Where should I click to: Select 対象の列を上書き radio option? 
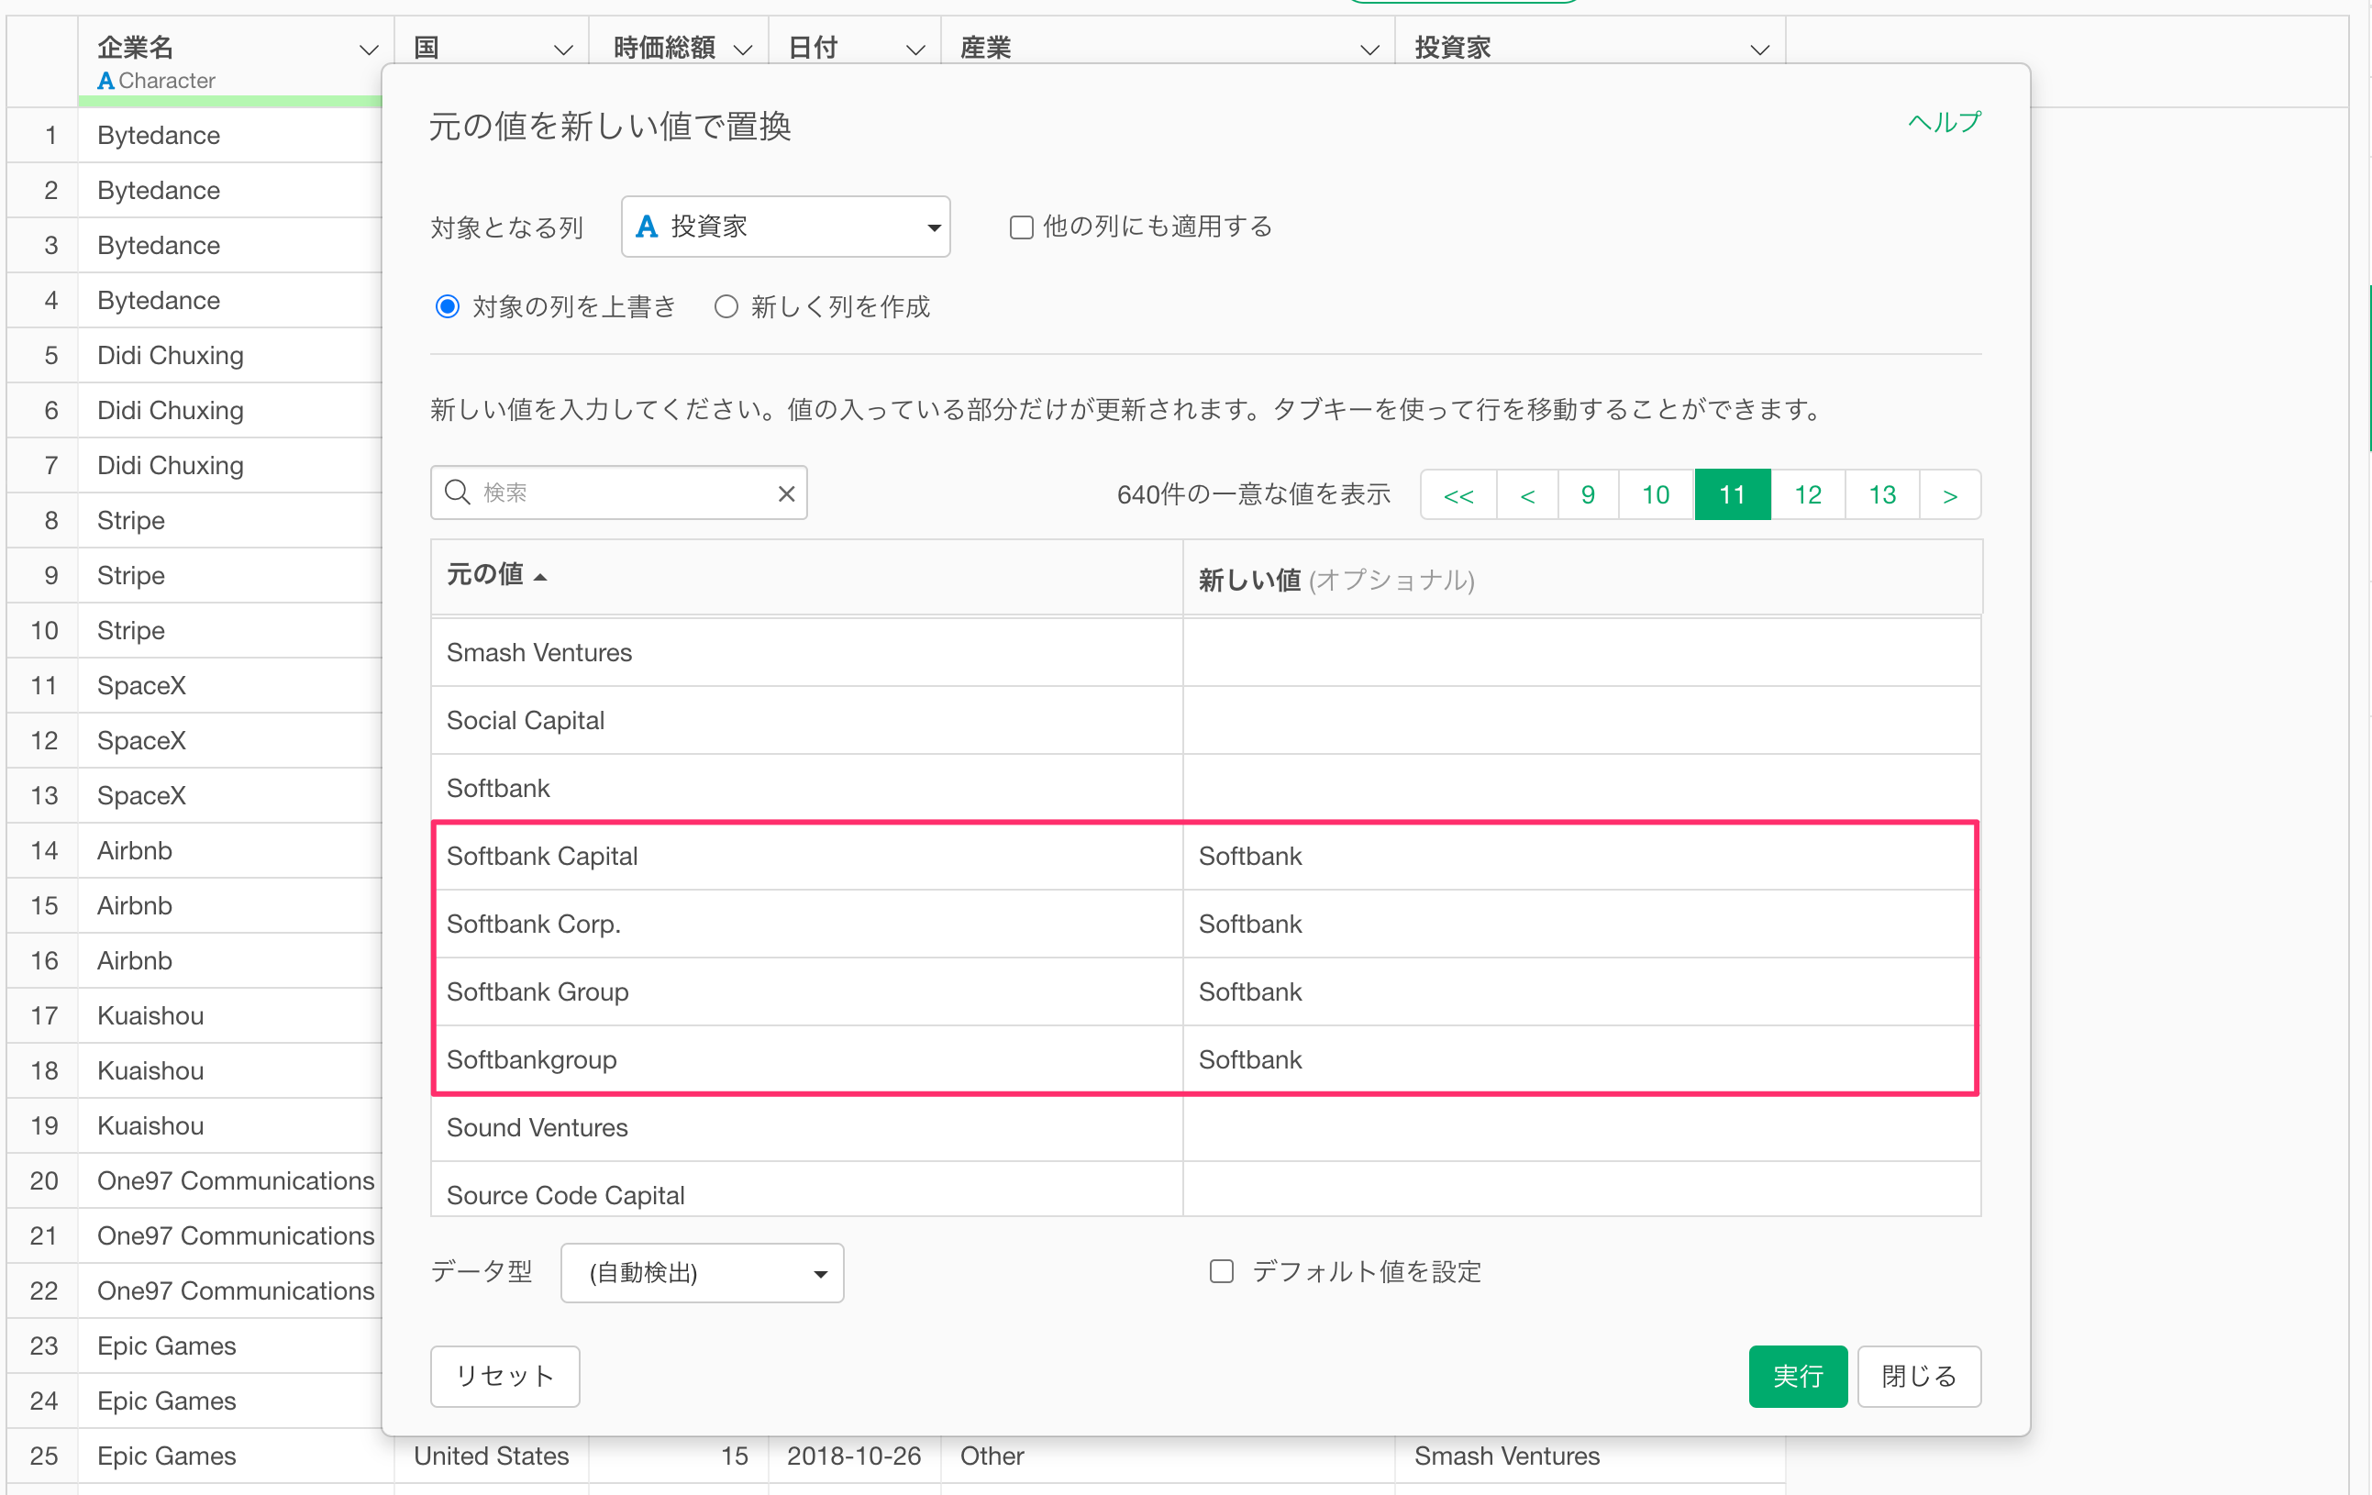tap(448, 307)
